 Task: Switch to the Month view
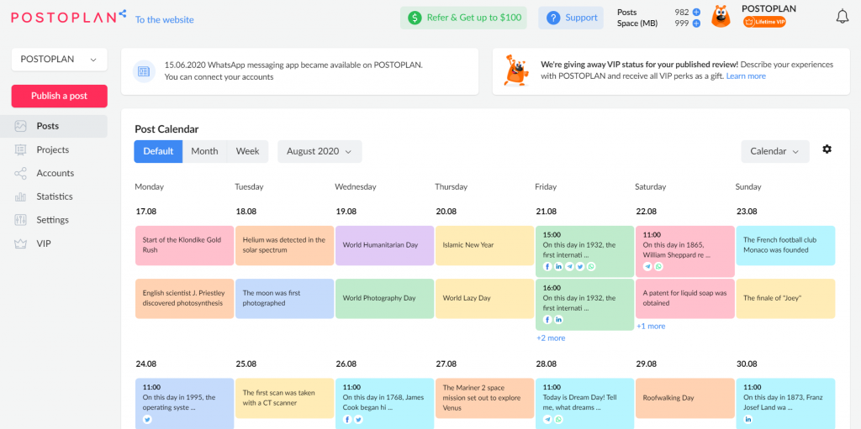click(x=204, y=151)
